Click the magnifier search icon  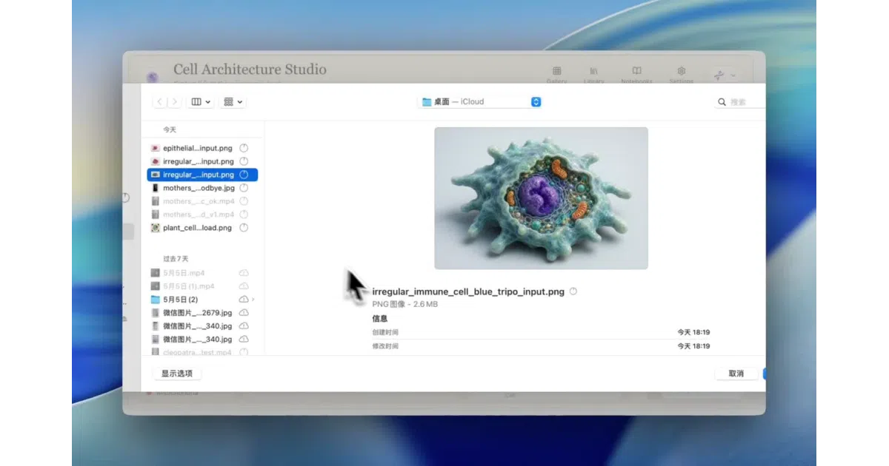coord(722,102)
